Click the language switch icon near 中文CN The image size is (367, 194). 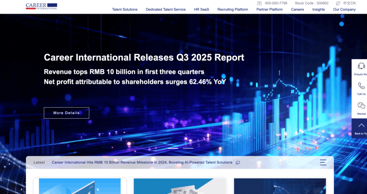coord(338,3)
